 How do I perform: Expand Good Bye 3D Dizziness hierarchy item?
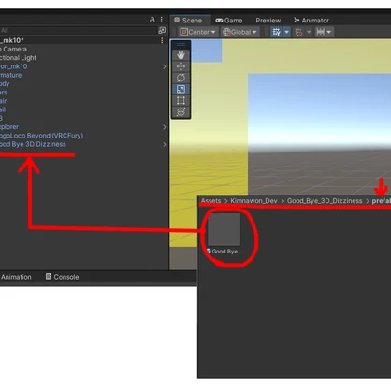(165, 144)
